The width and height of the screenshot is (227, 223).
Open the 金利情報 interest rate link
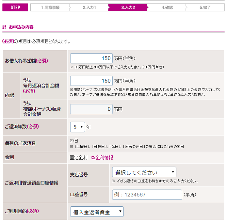(104, 157)
